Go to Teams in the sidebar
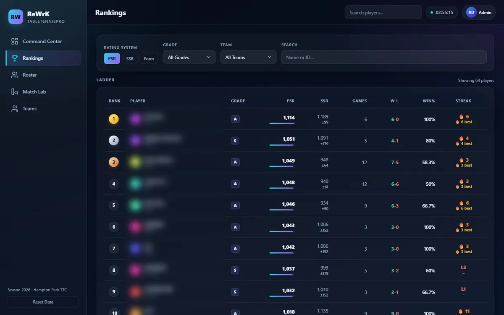The image size is (504, 315). click(43, 108)
